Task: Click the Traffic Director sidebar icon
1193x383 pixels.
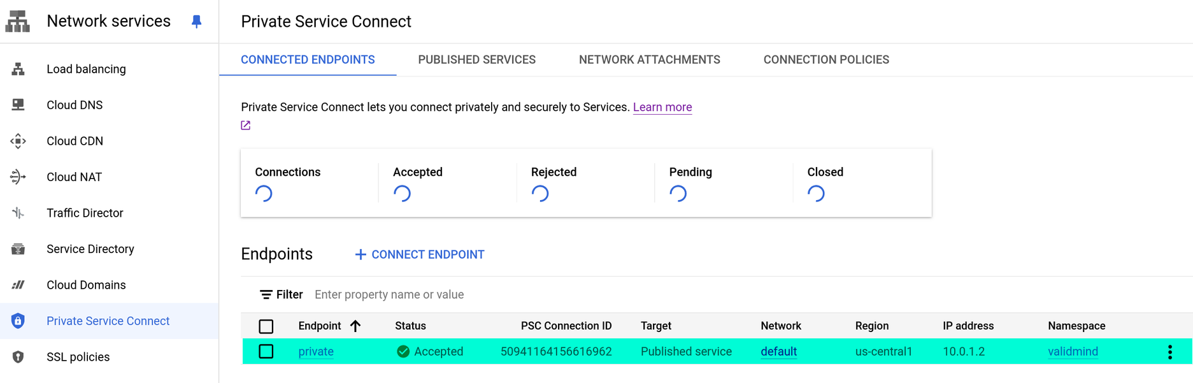Action: tap(18, 213)
